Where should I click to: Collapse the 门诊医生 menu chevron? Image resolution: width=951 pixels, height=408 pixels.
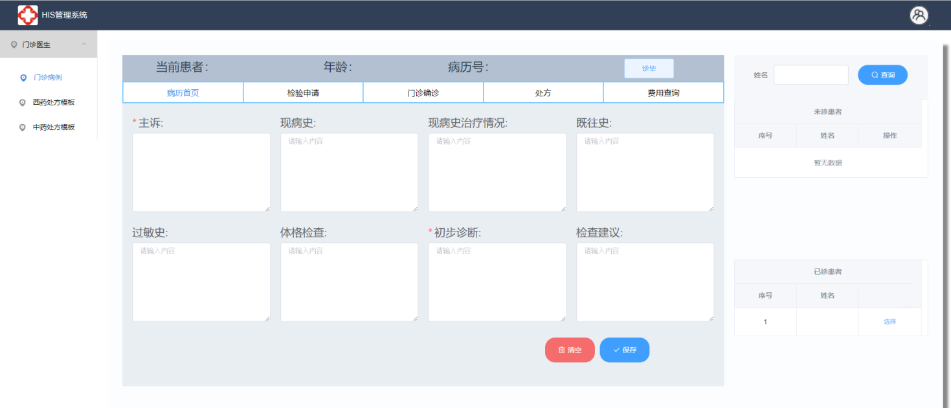(x=84, y=44)
